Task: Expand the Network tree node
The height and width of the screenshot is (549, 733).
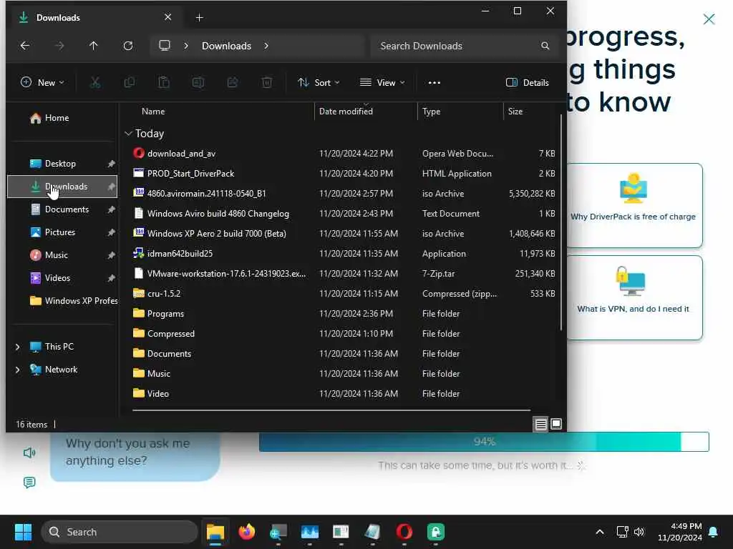Action: click(17, 370)
